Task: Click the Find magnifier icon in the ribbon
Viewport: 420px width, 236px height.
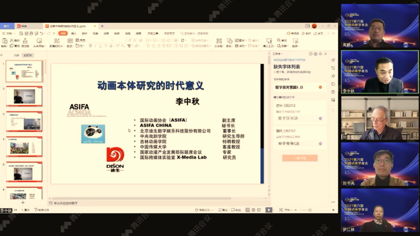Action: coord(279,40)
